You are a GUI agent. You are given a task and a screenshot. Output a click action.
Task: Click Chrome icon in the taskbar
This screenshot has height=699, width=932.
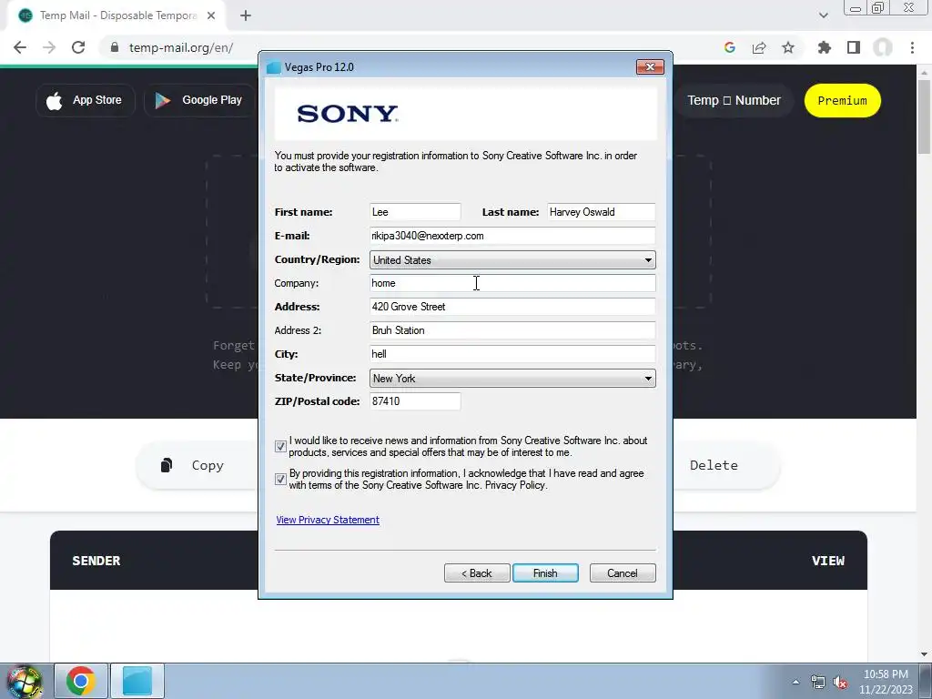(81, 681)
